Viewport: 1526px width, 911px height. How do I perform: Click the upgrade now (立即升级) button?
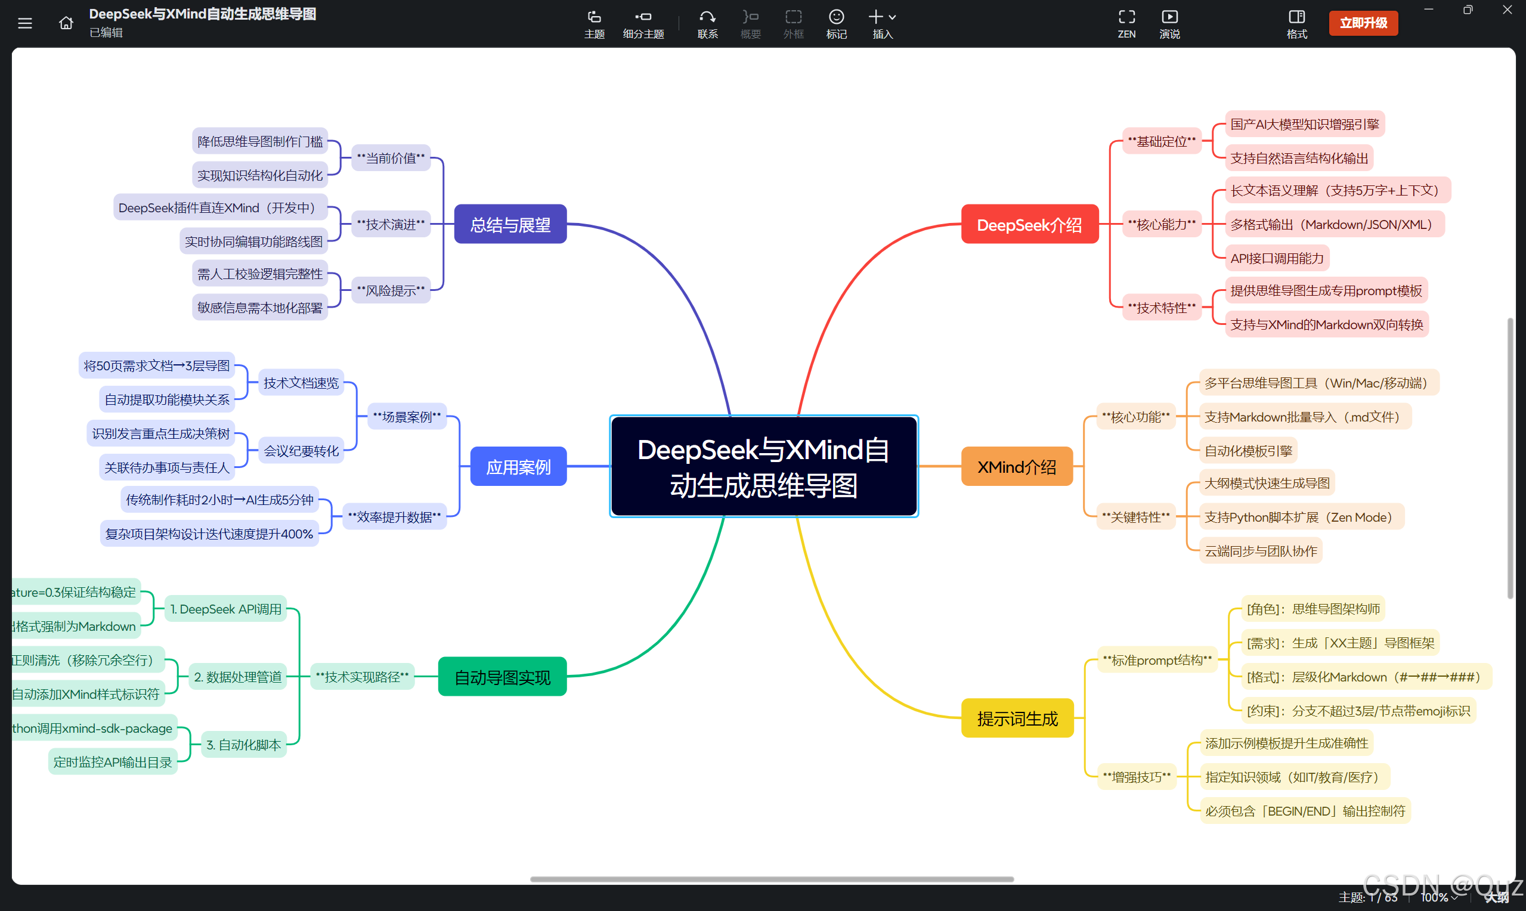tap(1363, 23)
